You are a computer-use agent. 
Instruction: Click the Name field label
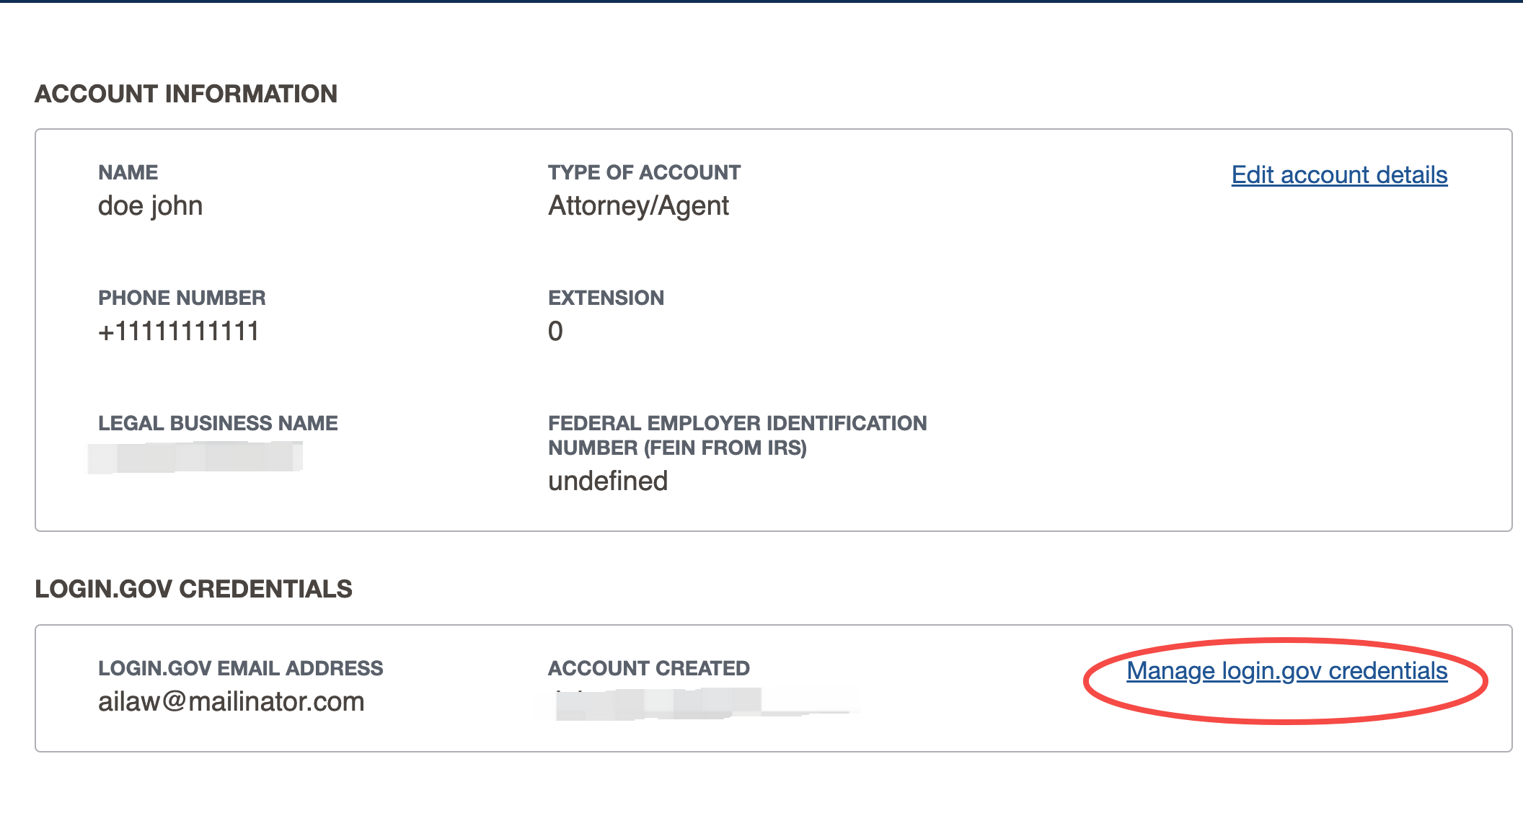pyautogui.click(x=128, y=172)
